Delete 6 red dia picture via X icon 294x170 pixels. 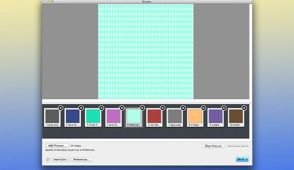162,108
